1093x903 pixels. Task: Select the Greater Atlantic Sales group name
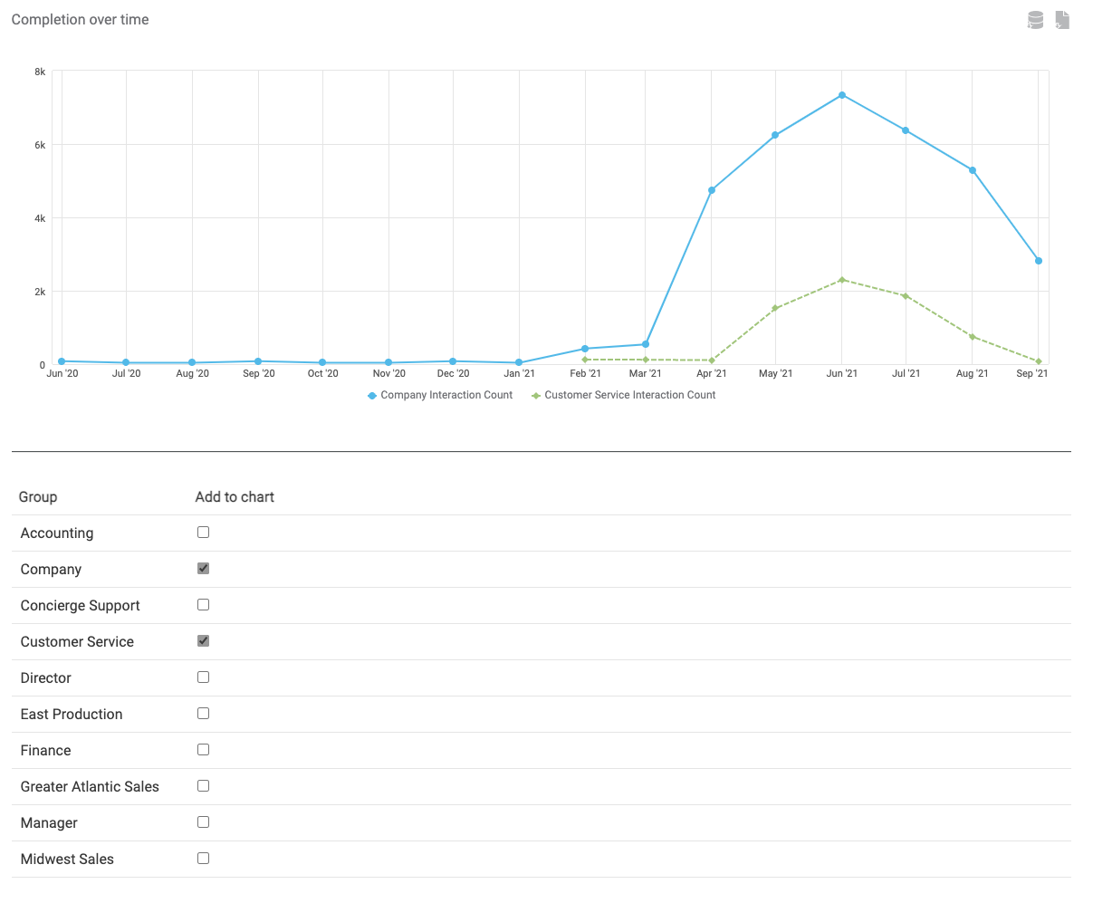pyautogui.click(x=90, y=787)
